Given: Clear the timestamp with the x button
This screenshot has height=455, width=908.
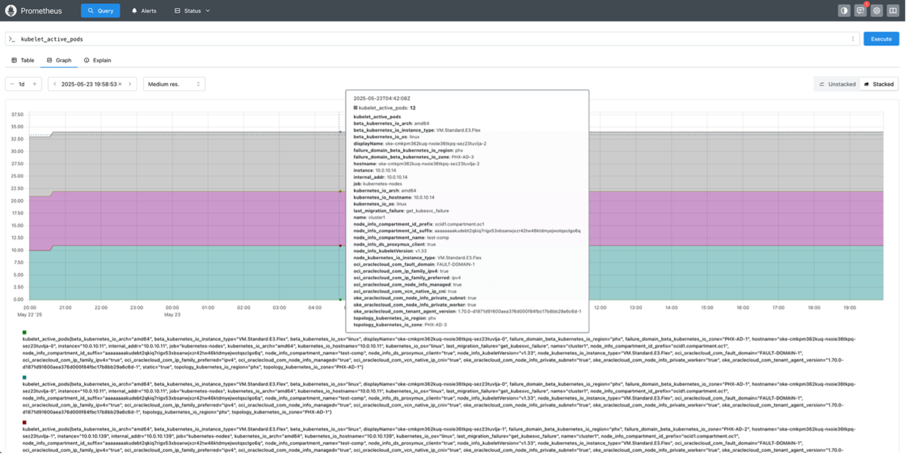Looking at the screenshot, I should point(119,84).
